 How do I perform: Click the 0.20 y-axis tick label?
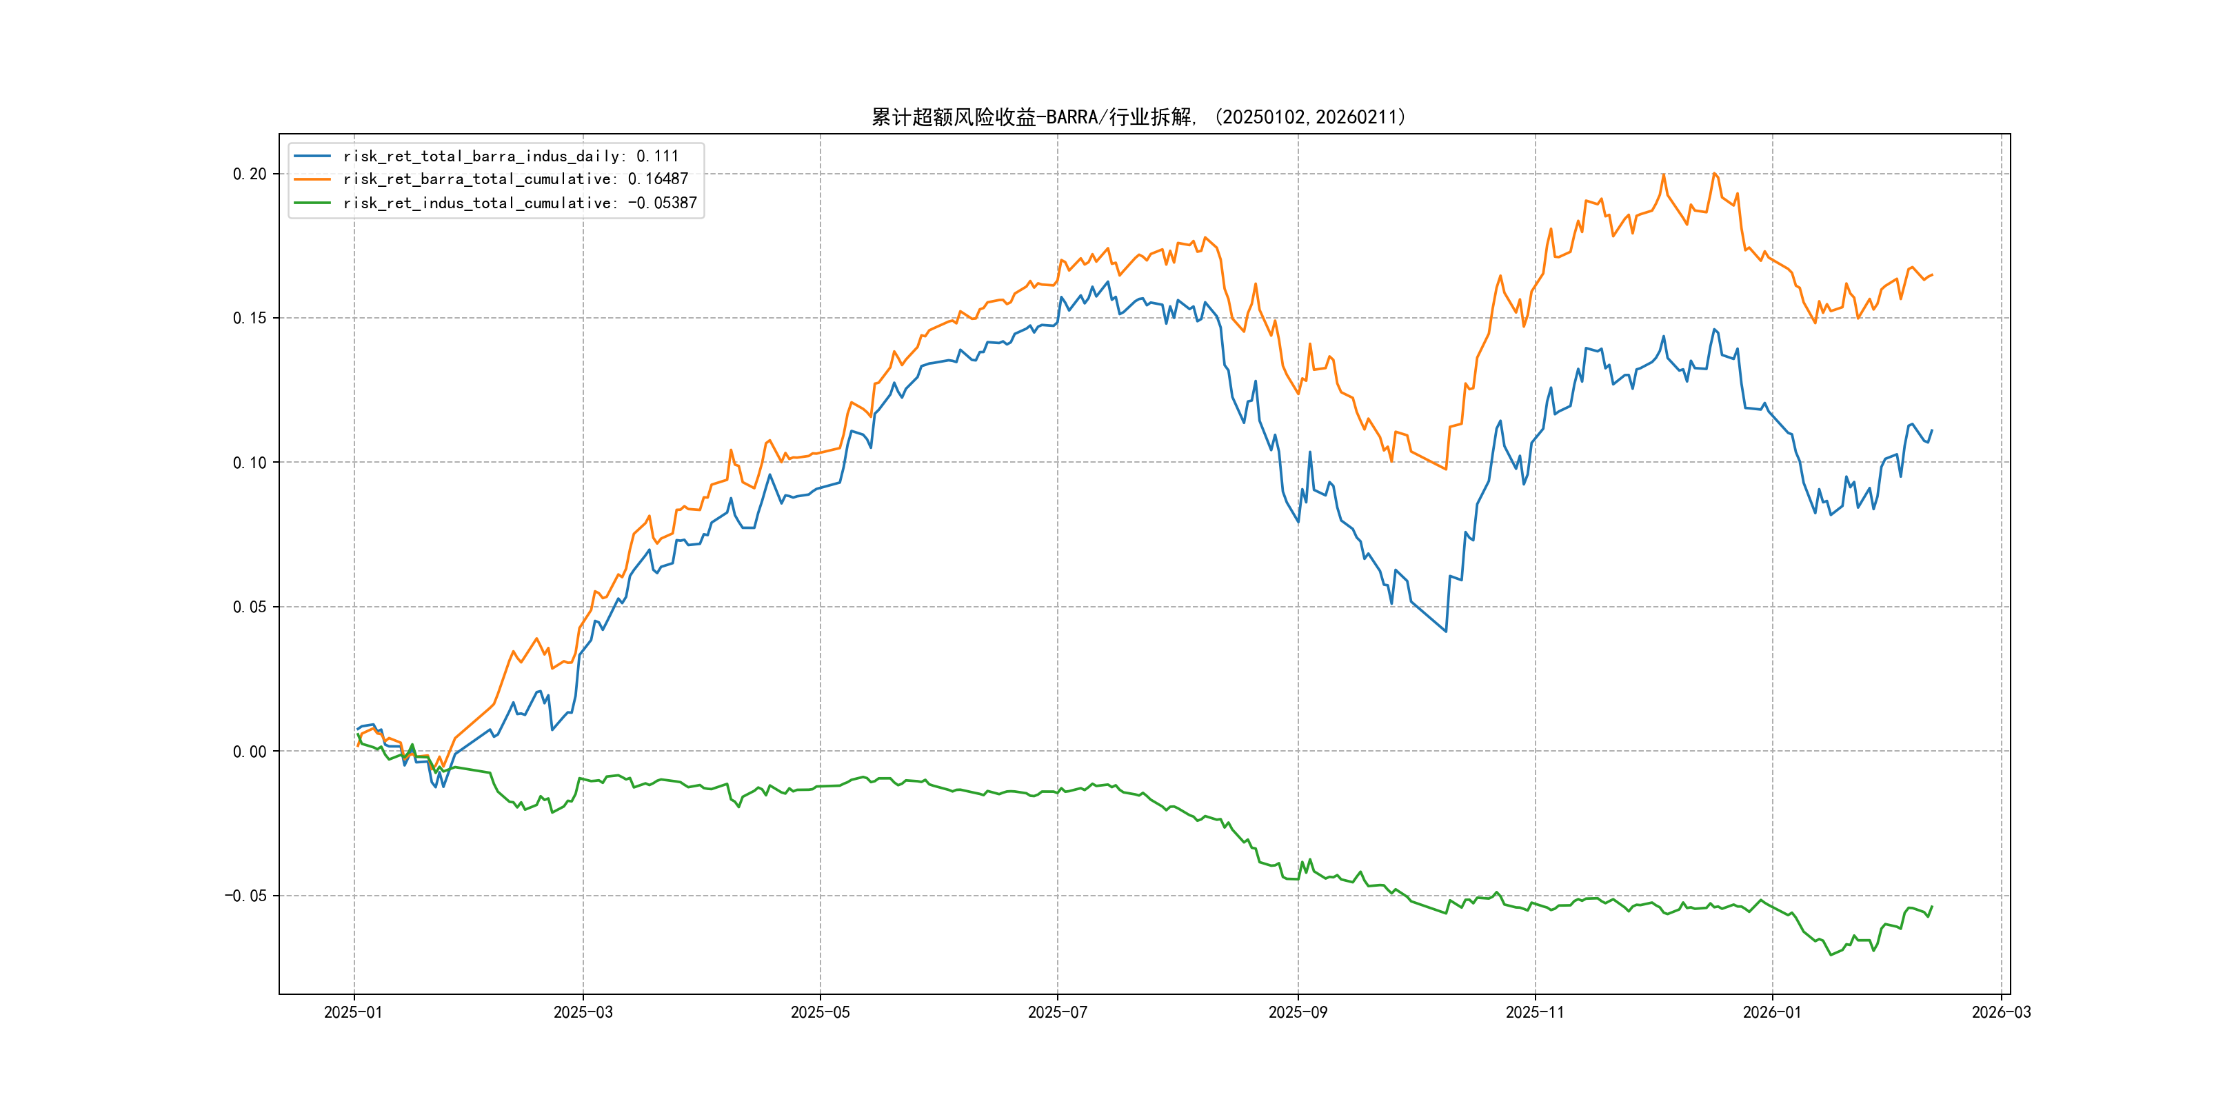coord(250,174)
